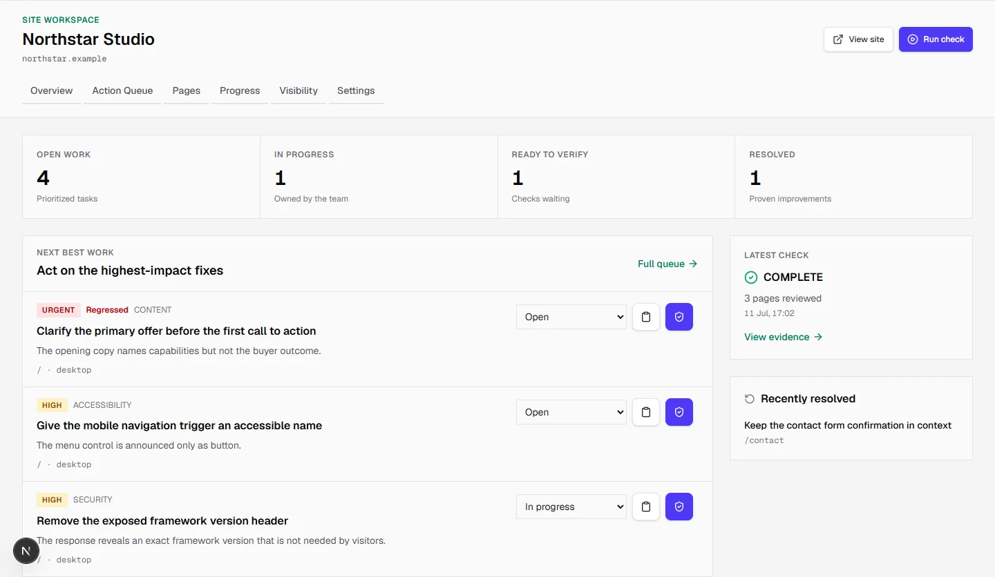
Task: Click 'Act on the highest-impact fixes' heading
Action: point(130,271)
